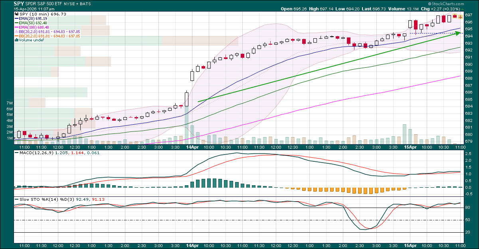Click the '15-Apr-2026 11:07 am' timestamp

34,9
